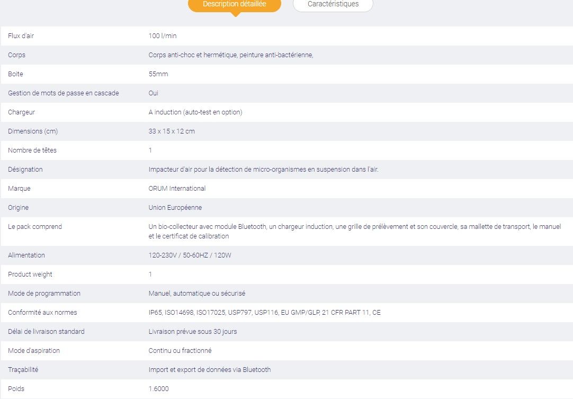
Task: Open the Description détaillée tab
Action: click(x=234, y=4)
